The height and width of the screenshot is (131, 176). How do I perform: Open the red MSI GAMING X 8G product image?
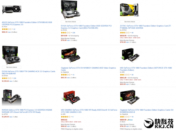71,97
